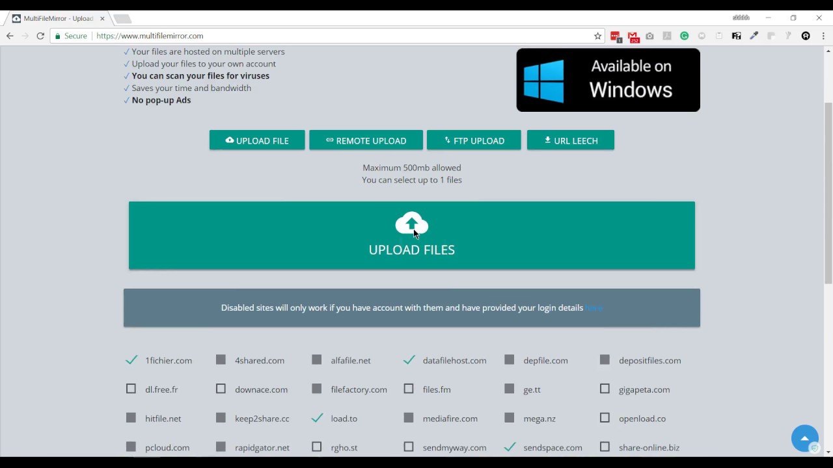833x468 pixels.
Task: Toggle the filefactory.com checkbox
Action: [317, 389]
